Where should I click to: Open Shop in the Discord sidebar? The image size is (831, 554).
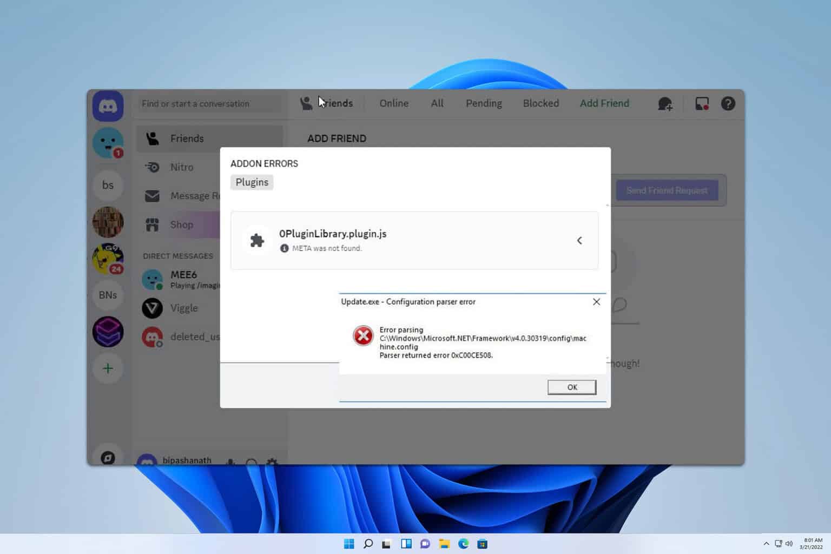(182, 225)
